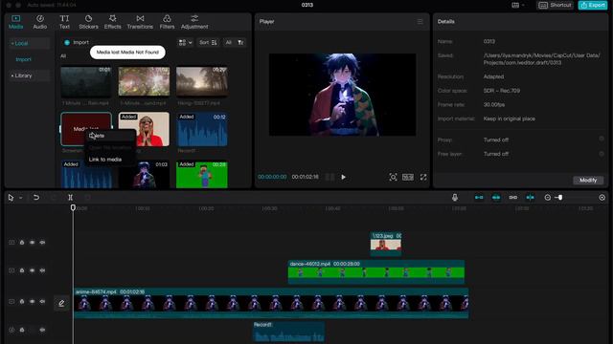This screenshot has height=344, width=613.
Task: Click the Undo icon
Action: click(x=36, y=198)
